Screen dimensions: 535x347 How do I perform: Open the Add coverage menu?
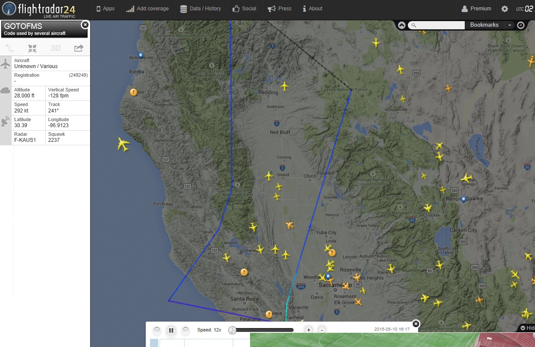tap(147, 9)
